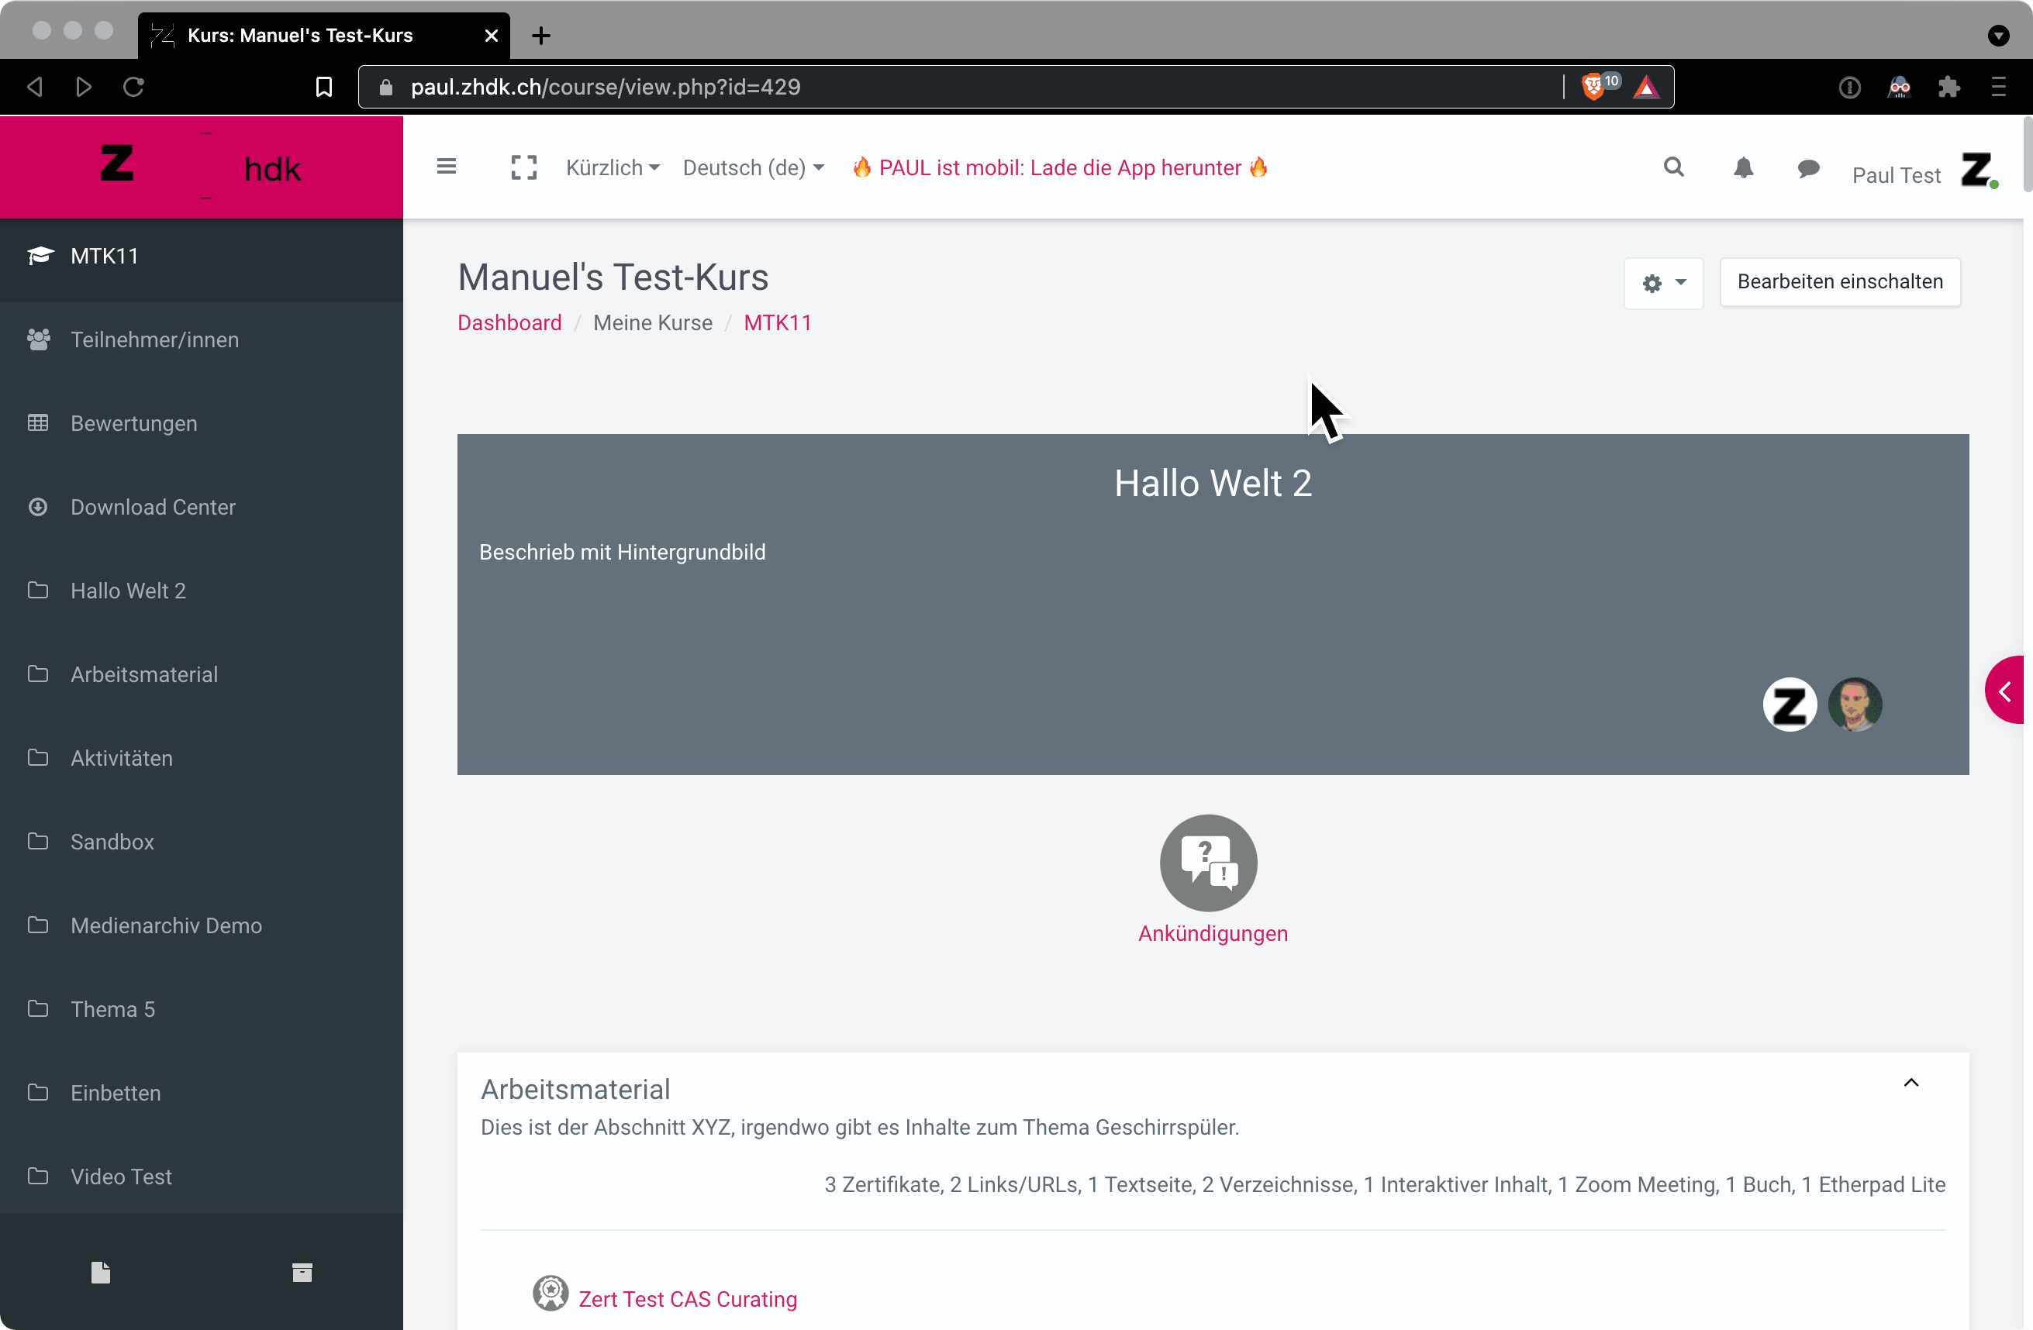Collapse the Arbeitsmaterial section chevron
The image size is (2033, 1330).
pyautogui.click(x=1910, y=1083)
